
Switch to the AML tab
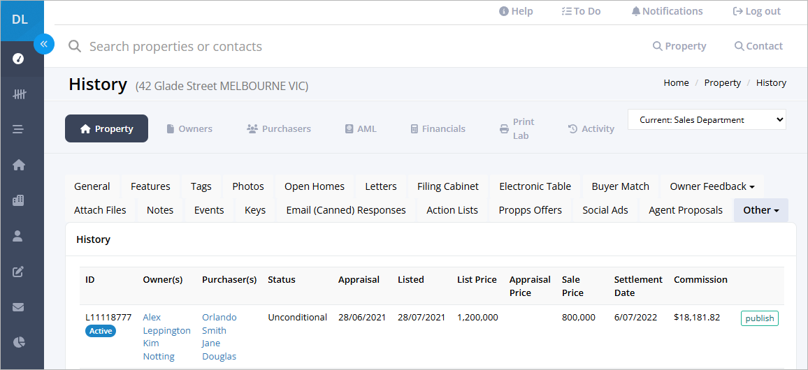tap(361, 128)
